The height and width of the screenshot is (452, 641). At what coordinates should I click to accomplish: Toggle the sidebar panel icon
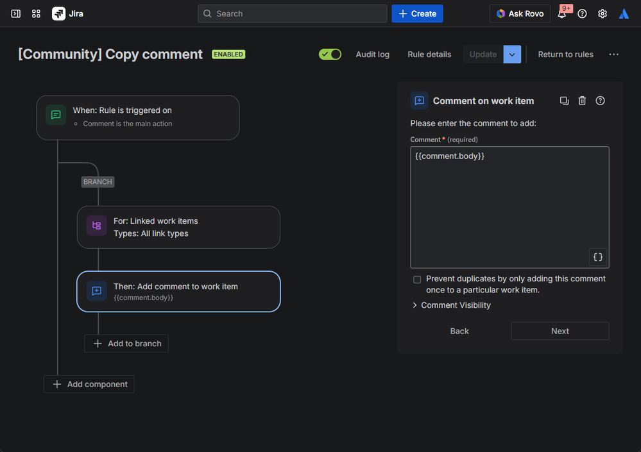click(x=15, y=13)
